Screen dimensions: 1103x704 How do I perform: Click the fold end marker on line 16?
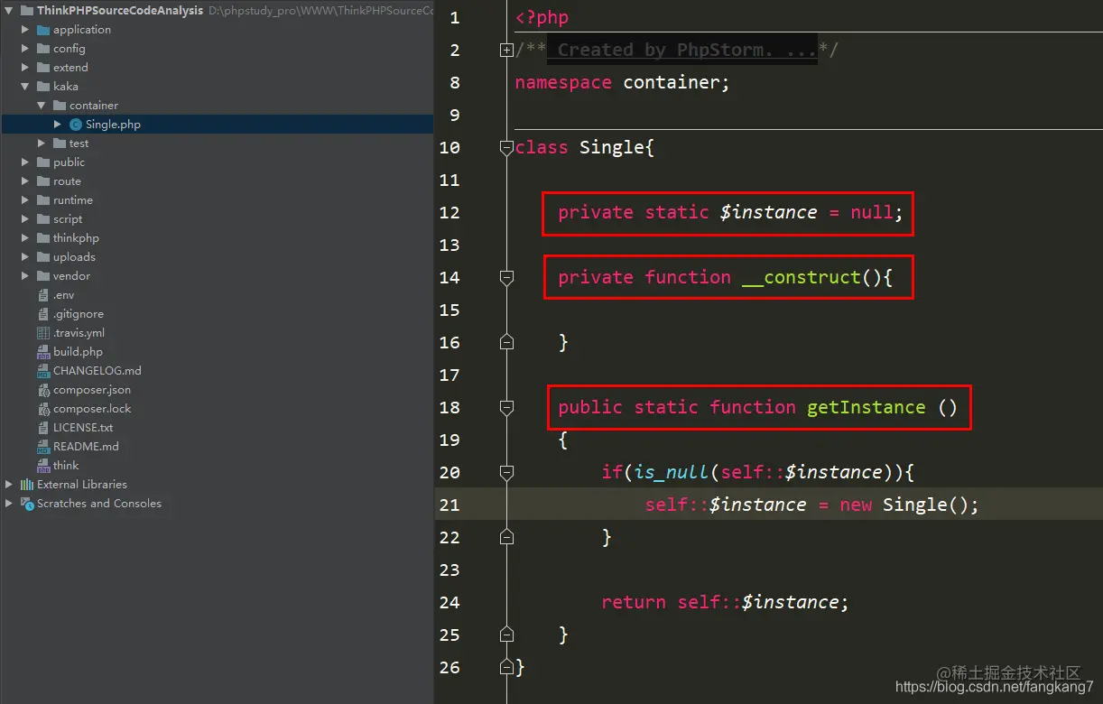click(506, 342)
